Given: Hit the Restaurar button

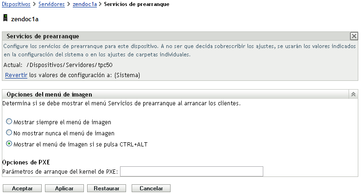Looking at the screenshot, I should 106,188.
